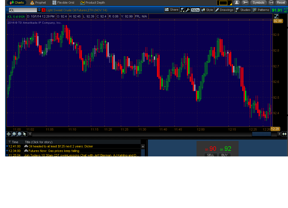This screenshot has height=208, width=288.
Task: Open 'Join Todays 10:30am CDT swimLessons Chat' story
Action: [x=81, y=155]
